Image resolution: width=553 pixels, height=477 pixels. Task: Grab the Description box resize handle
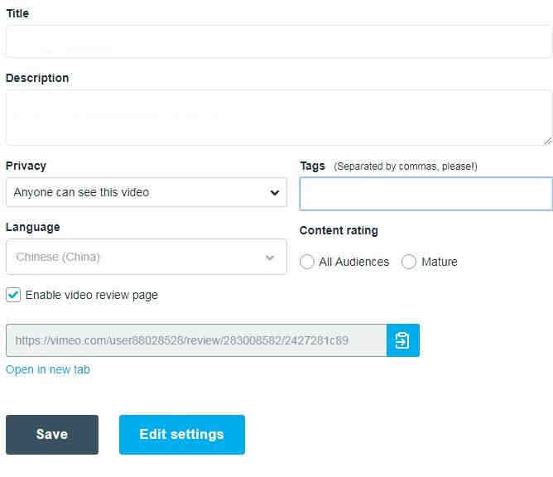pos(547,141)
